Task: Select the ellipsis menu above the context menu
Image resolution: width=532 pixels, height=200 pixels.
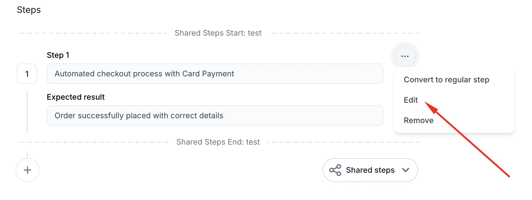Action: point(405,56)
